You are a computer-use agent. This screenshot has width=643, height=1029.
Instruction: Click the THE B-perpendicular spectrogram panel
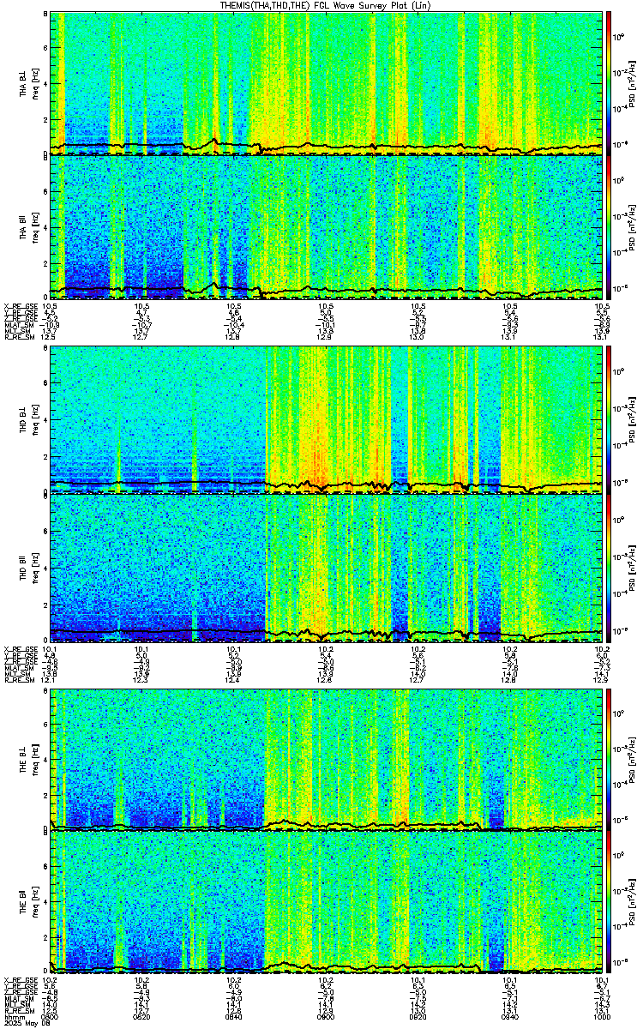326,759
